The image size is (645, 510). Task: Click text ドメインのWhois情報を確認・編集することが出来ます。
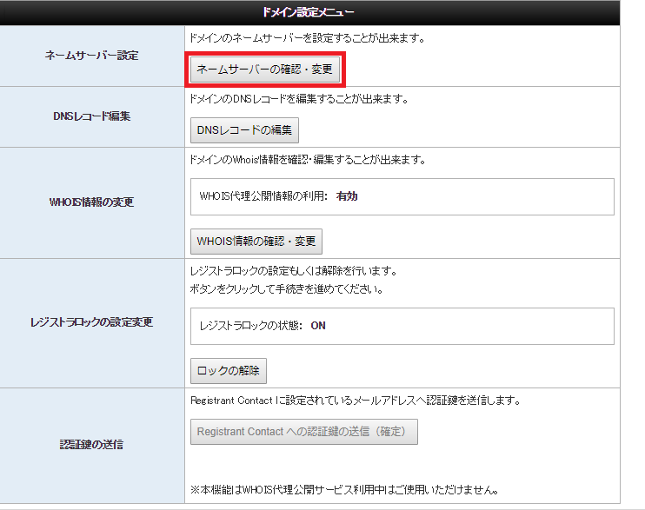308,160
